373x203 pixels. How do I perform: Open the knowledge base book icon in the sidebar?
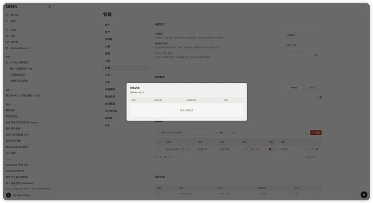pos(7,42)
